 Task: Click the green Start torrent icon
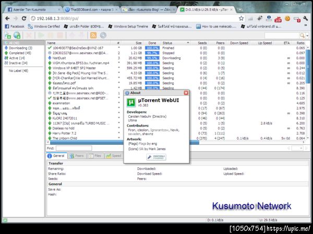41,35
